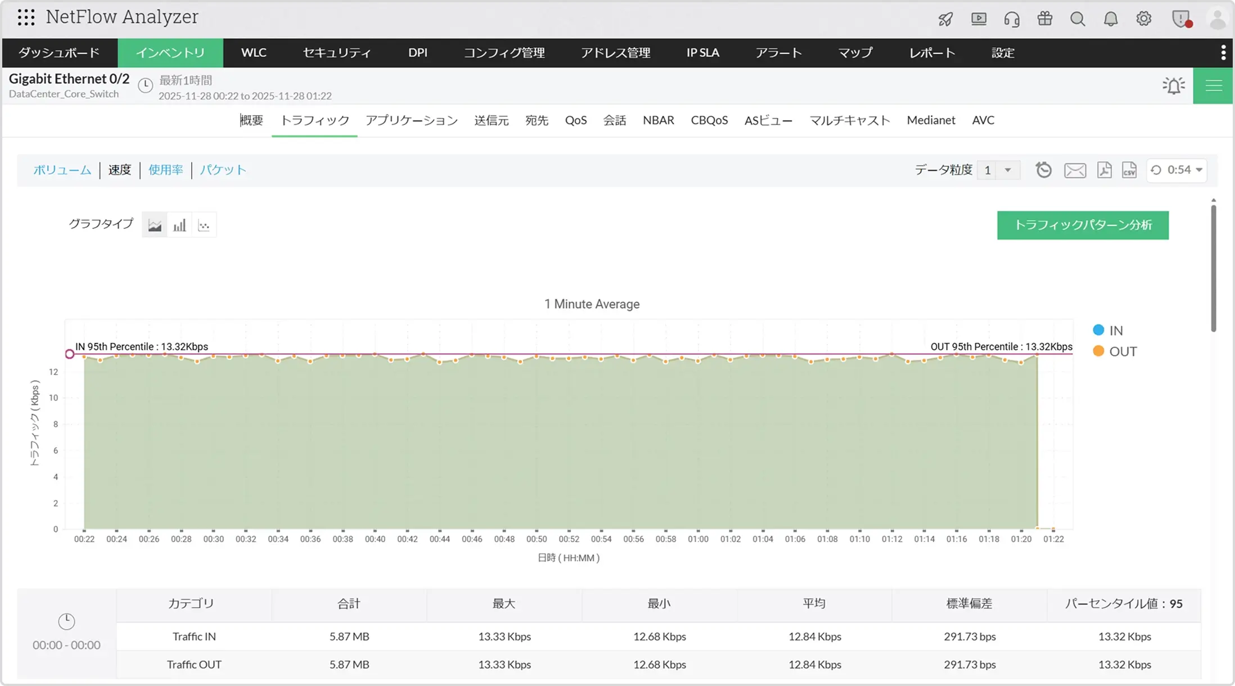This screenshot has width=1235, height=686.
Task: Open the apps grid launcher icon
Action: pos(26,17)
